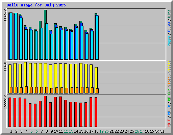Click green weekend day 12 label
The image size is (173, 135).
tap(66, 131)
